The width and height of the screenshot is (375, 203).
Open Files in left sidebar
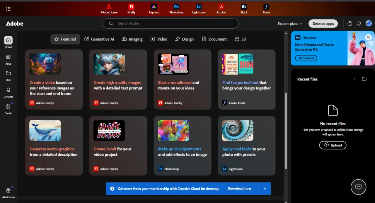(8, 76)
